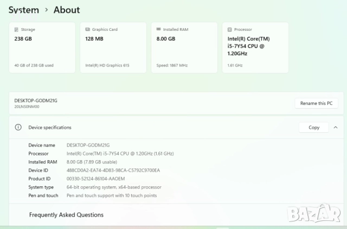Screen dimensions: 347x229
Task: Copy the device specifications
Action: [314, 128]
